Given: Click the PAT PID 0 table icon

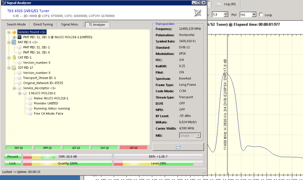Looking at the screenshot, I should coord(14,42).
